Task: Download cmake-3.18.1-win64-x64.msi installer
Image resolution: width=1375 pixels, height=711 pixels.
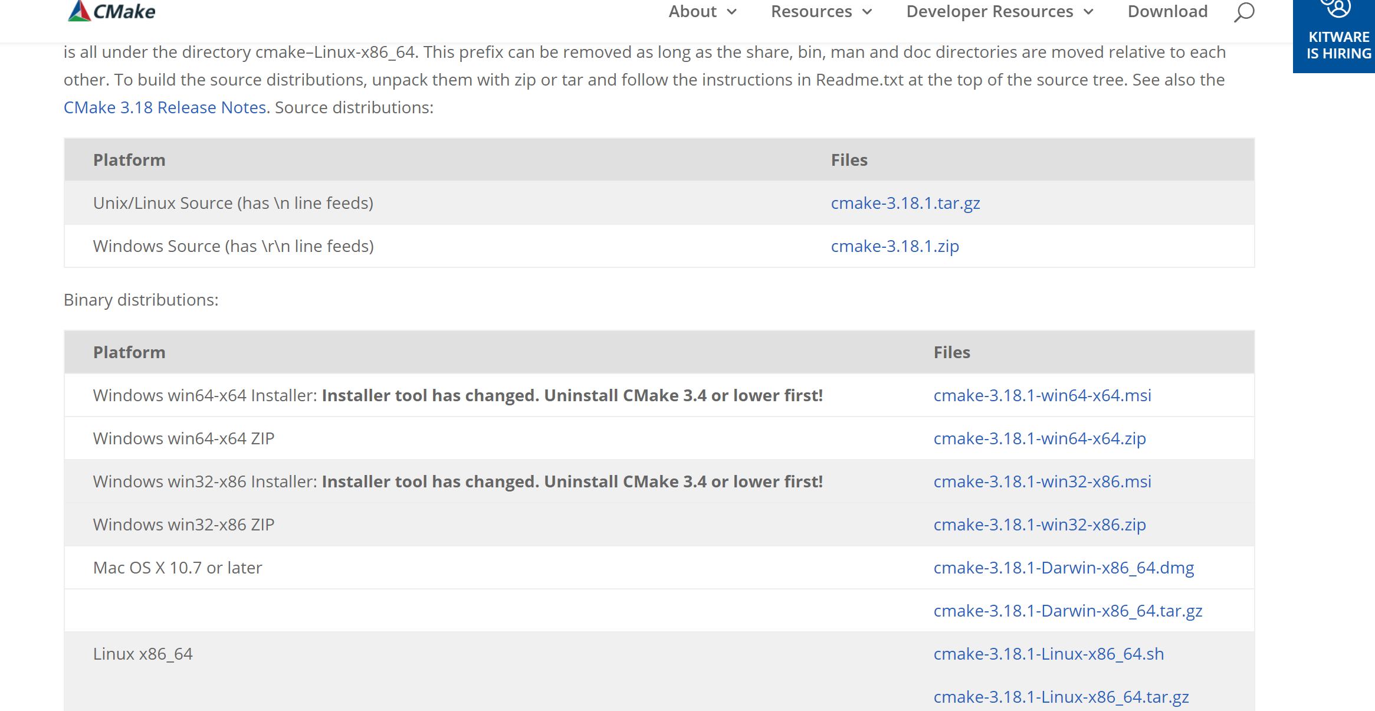Action: (x=1042, y=395)
